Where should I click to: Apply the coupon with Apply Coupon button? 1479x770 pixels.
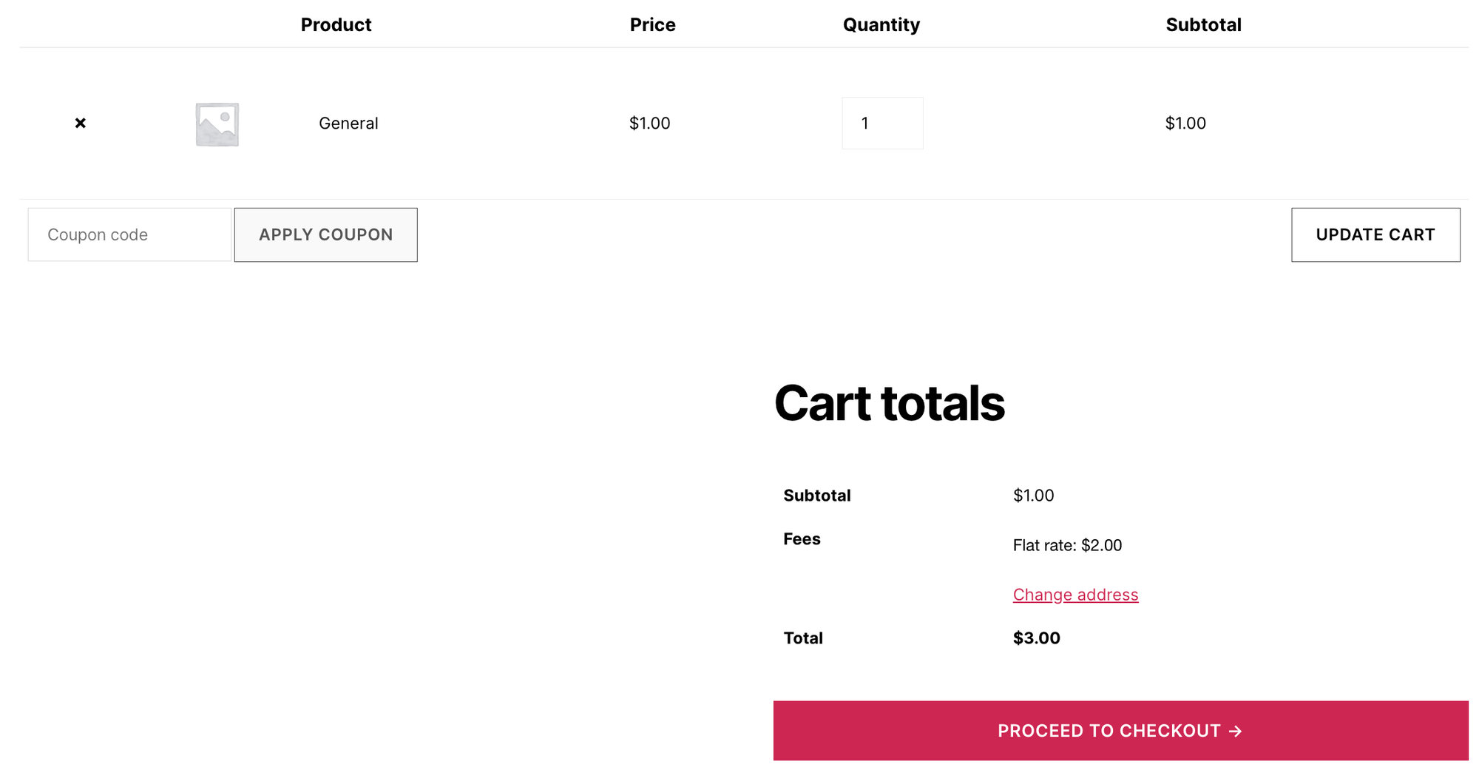pos(326,234)
